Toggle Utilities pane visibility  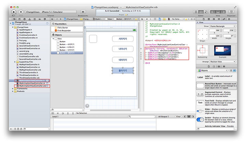(x=223, y=12)
